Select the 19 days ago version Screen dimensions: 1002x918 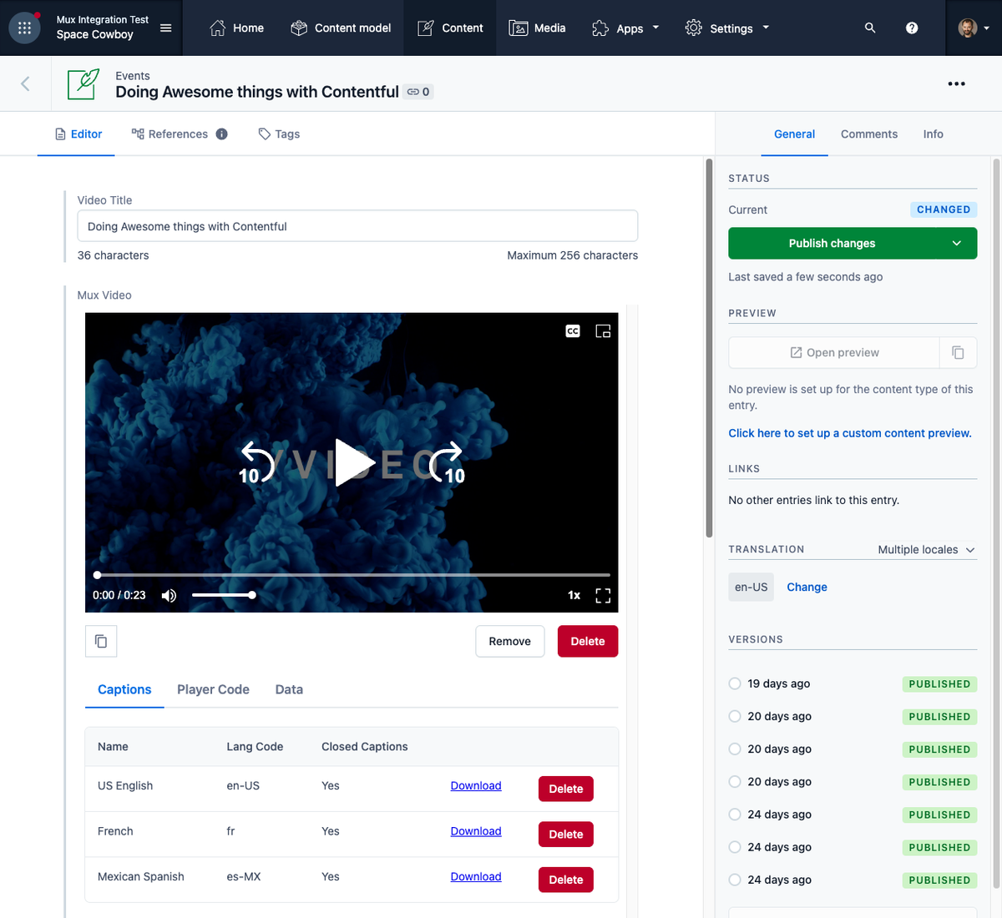(735, 683)
